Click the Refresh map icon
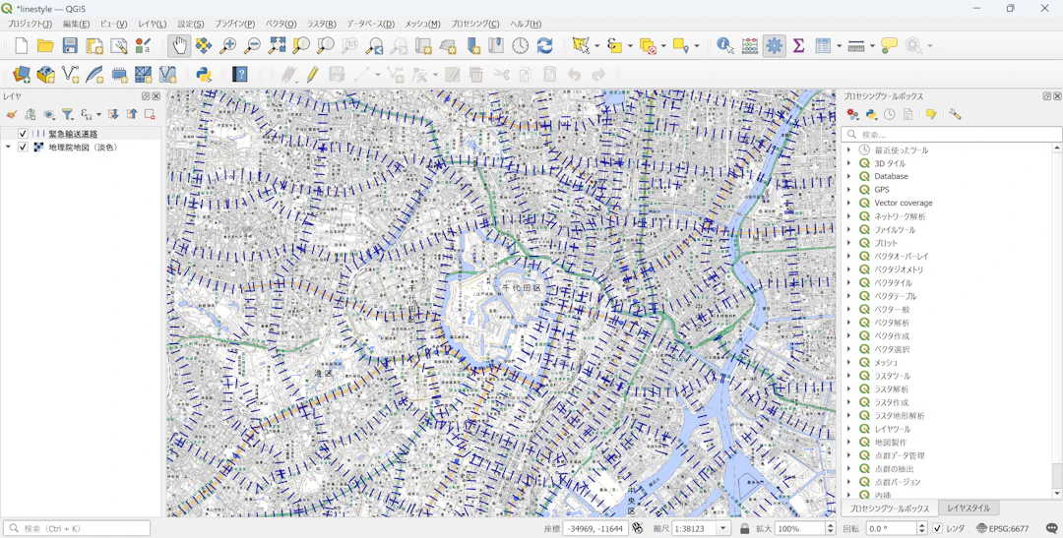The height and width of the screenshot is (538, 1063). click(544, 46)
